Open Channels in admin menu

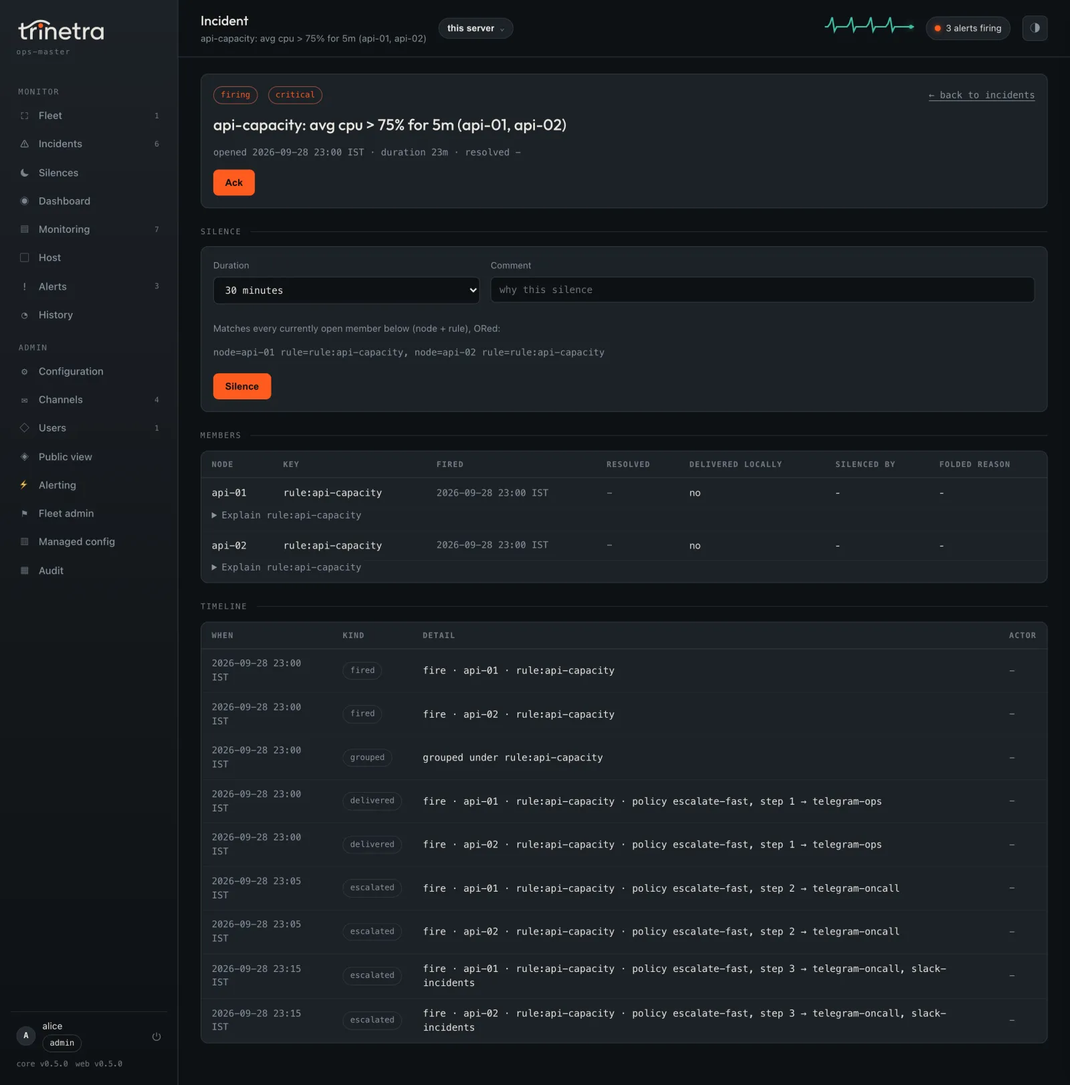89,400
